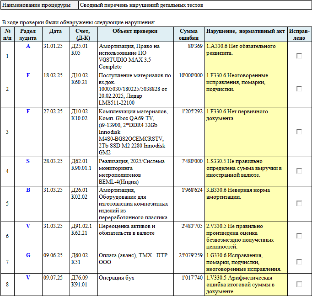Select the 1.A330.6 violation cell
The width and height of the screenshot is (312, 296).
click(x=246, y=56)
